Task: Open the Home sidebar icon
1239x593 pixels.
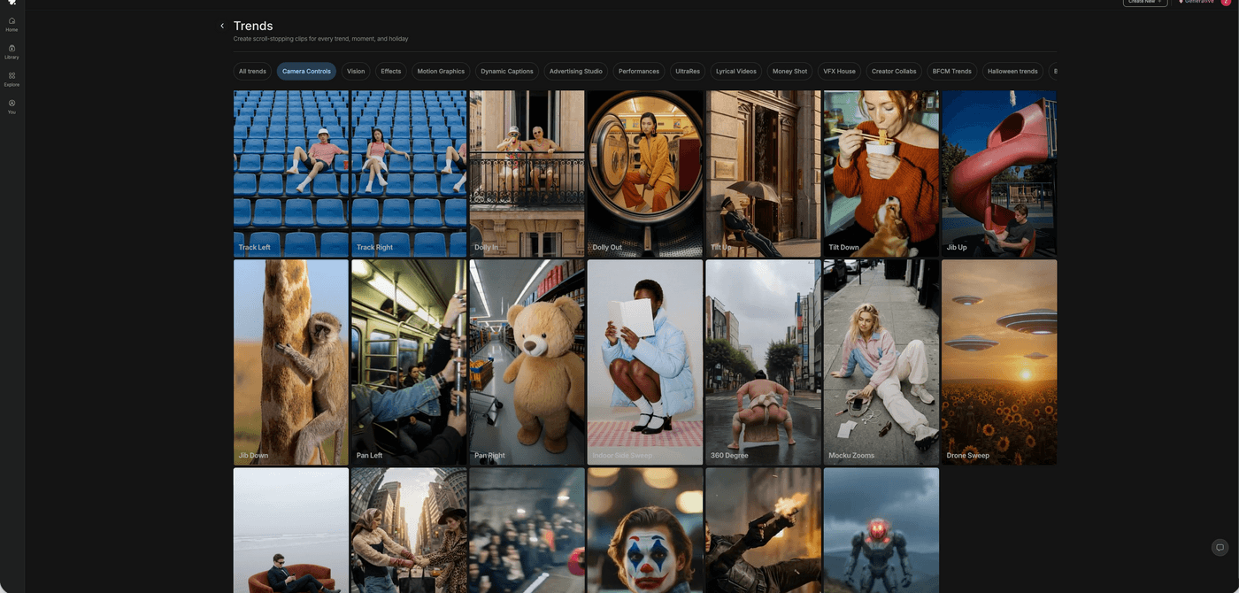Action: tap(12, 24)
